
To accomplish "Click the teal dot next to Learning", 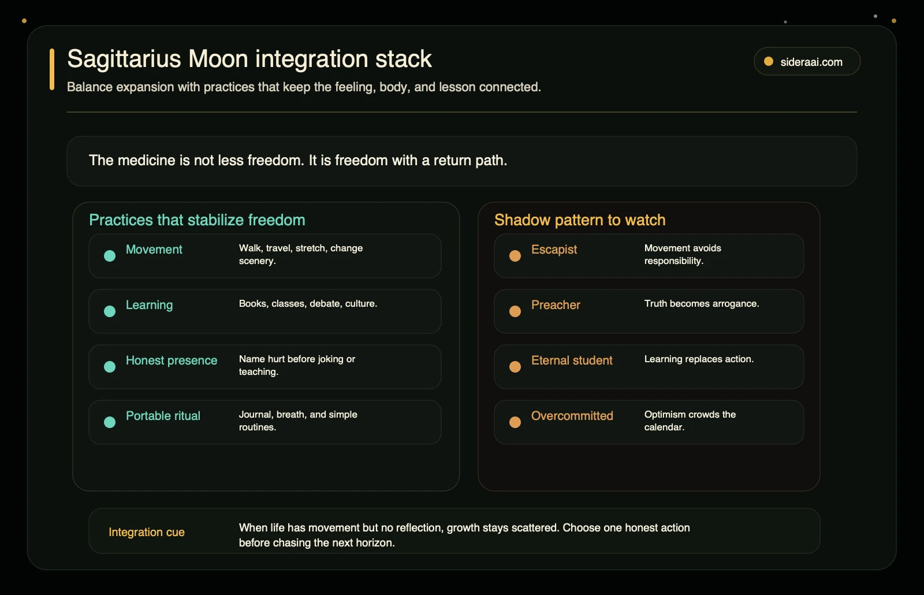I will point(110,311).
